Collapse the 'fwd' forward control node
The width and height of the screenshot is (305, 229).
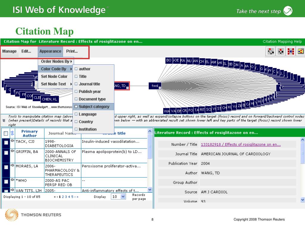coord(160,88)
